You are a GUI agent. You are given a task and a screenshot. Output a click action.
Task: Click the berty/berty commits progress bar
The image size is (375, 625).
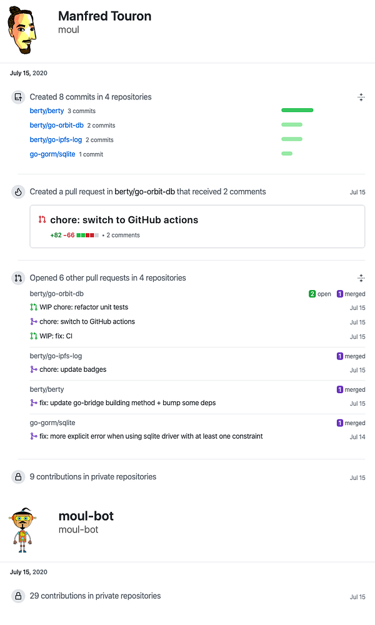pyautogui.click(x=297, y=111)
